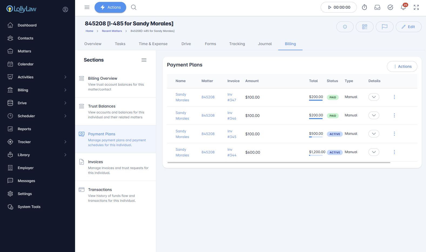Click the QR code button

[x=364, y=27]
